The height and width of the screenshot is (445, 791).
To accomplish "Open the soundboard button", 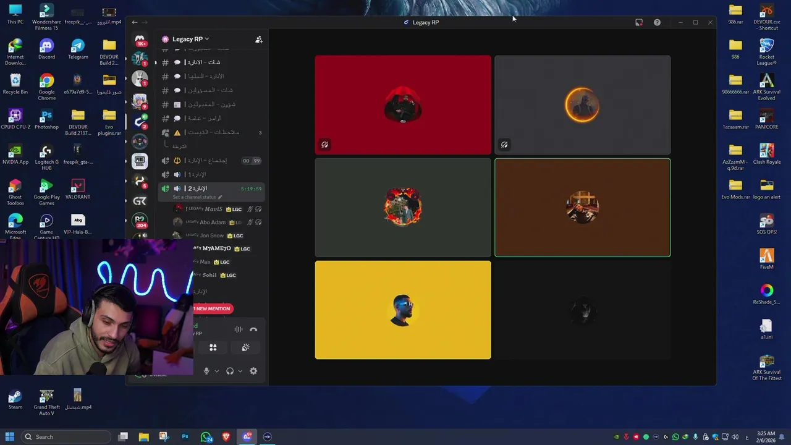I will [245, 347].
